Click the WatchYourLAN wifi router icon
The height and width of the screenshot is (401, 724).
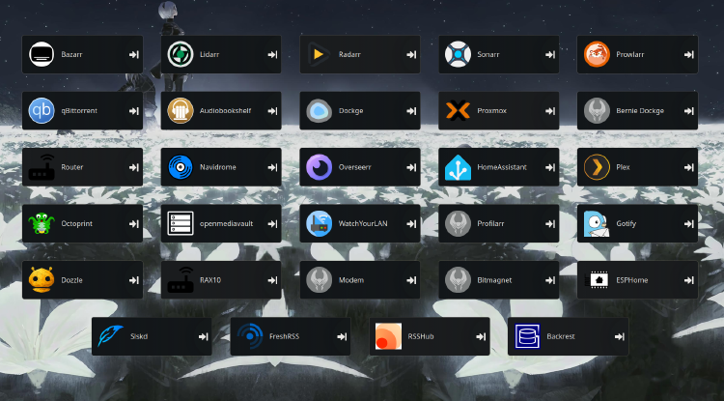320,223
